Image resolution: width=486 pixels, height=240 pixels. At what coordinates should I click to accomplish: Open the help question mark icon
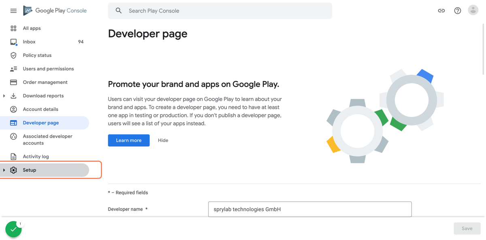click(458, 11)
